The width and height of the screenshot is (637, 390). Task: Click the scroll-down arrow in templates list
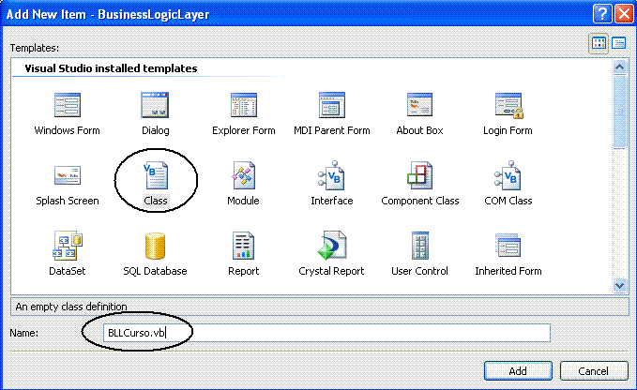pyautogui.click(x=619, y=285)
